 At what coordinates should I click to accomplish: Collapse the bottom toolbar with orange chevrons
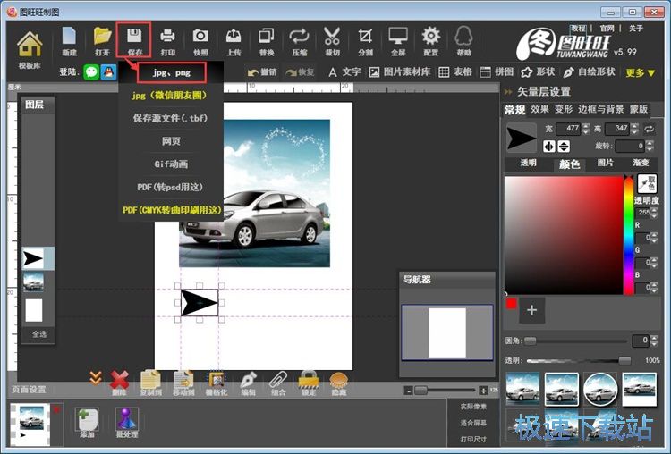[x=95, y=379]
